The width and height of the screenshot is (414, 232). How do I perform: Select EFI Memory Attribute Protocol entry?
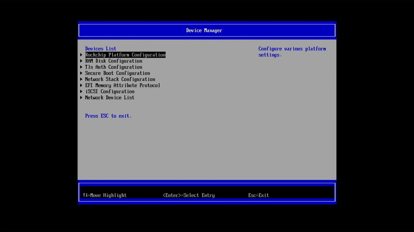point(123,85)
